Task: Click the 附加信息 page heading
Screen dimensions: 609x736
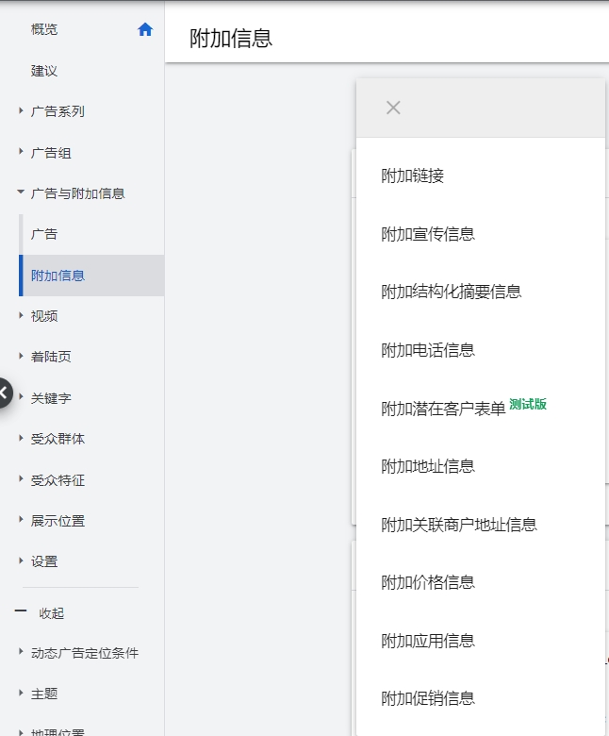Action: tap(231, 39)
